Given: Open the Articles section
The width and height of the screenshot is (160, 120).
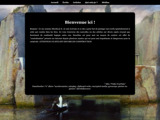Looking at the screenshot, I should pos(77,2).
